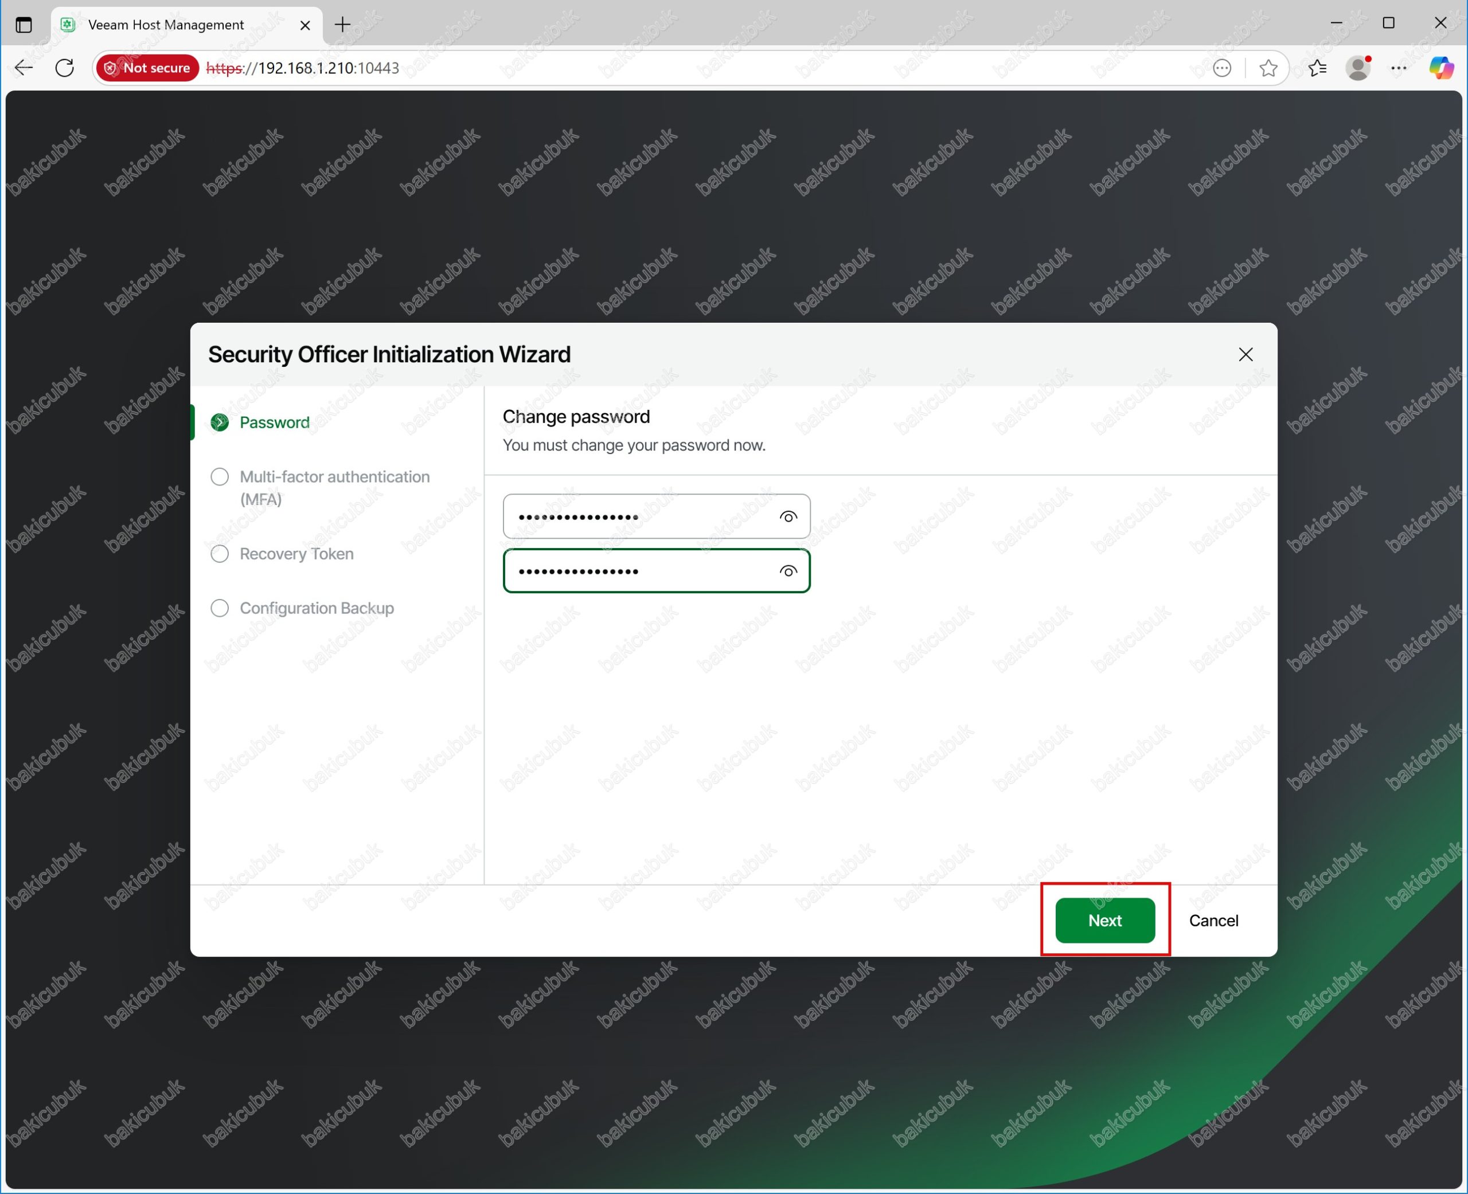Reveal the first password field contents
The height and width of the screenshot is (1194, 1468).
click(x=788, y=516)
